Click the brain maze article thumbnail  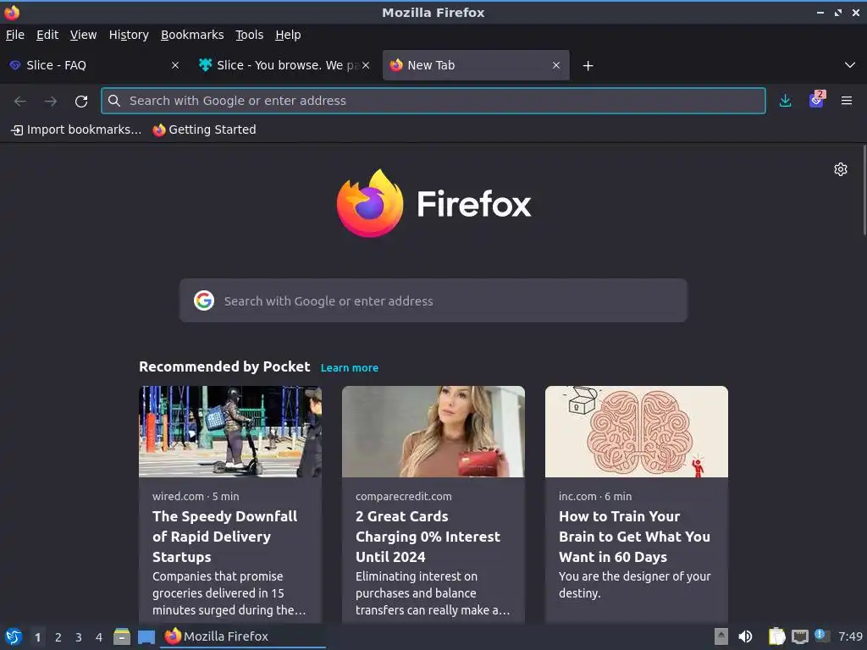pos(637,432)
